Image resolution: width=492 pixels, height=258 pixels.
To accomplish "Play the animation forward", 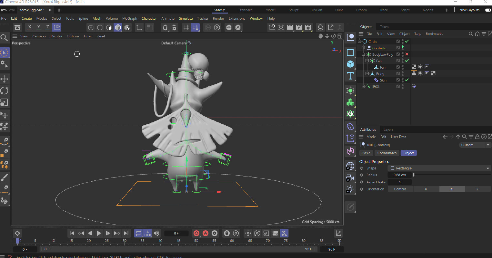I will [x=99, y=233].
